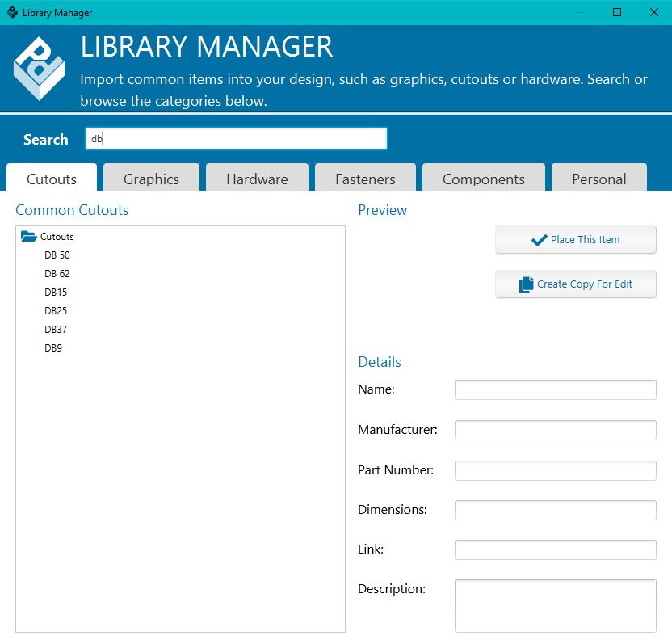Click the Description text area
Image resolution: width=672 pixels, height=640 pixels.
555,604
